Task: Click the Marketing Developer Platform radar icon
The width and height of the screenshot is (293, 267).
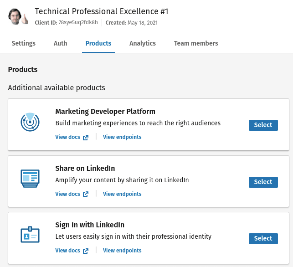Action: coord(30,122)
